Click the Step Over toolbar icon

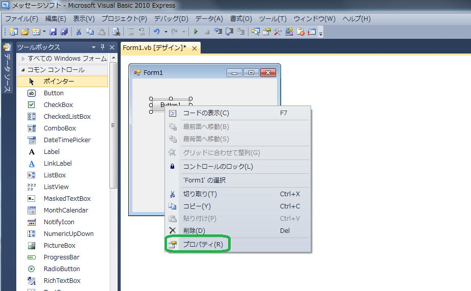(230, 32)
